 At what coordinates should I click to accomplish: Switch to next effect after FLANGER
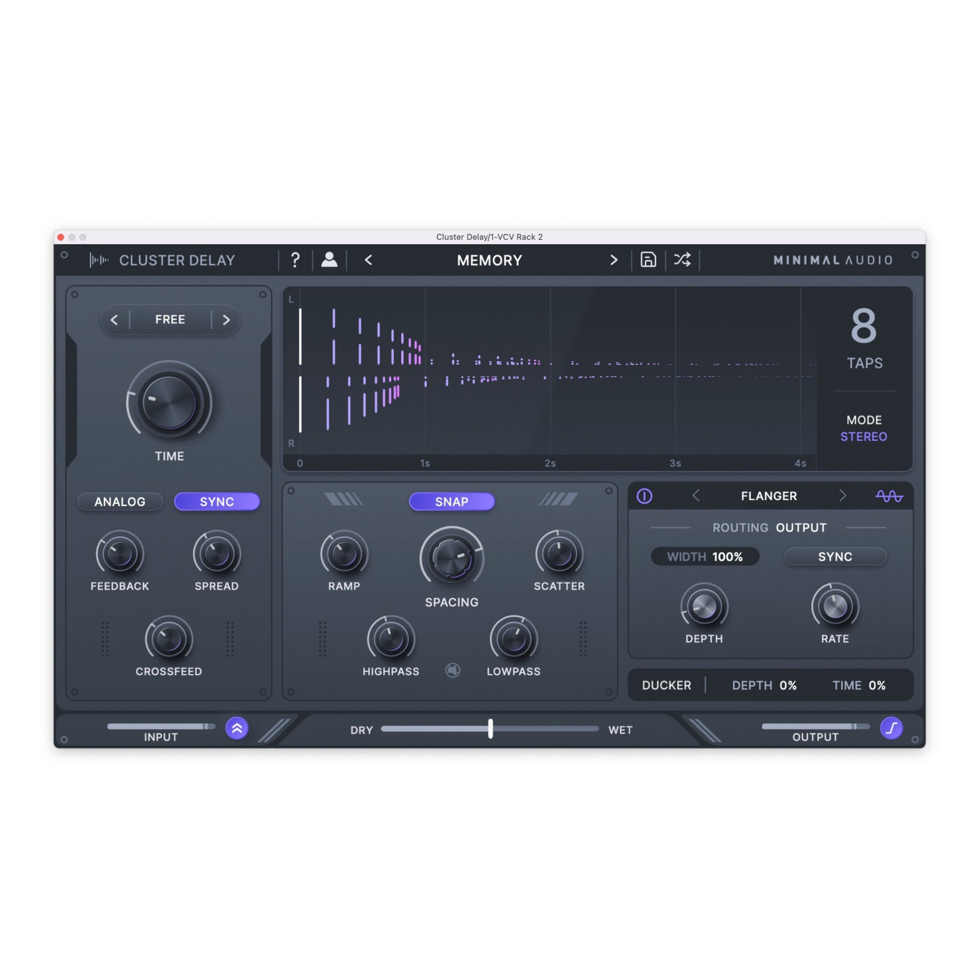(x=842, y=496)
